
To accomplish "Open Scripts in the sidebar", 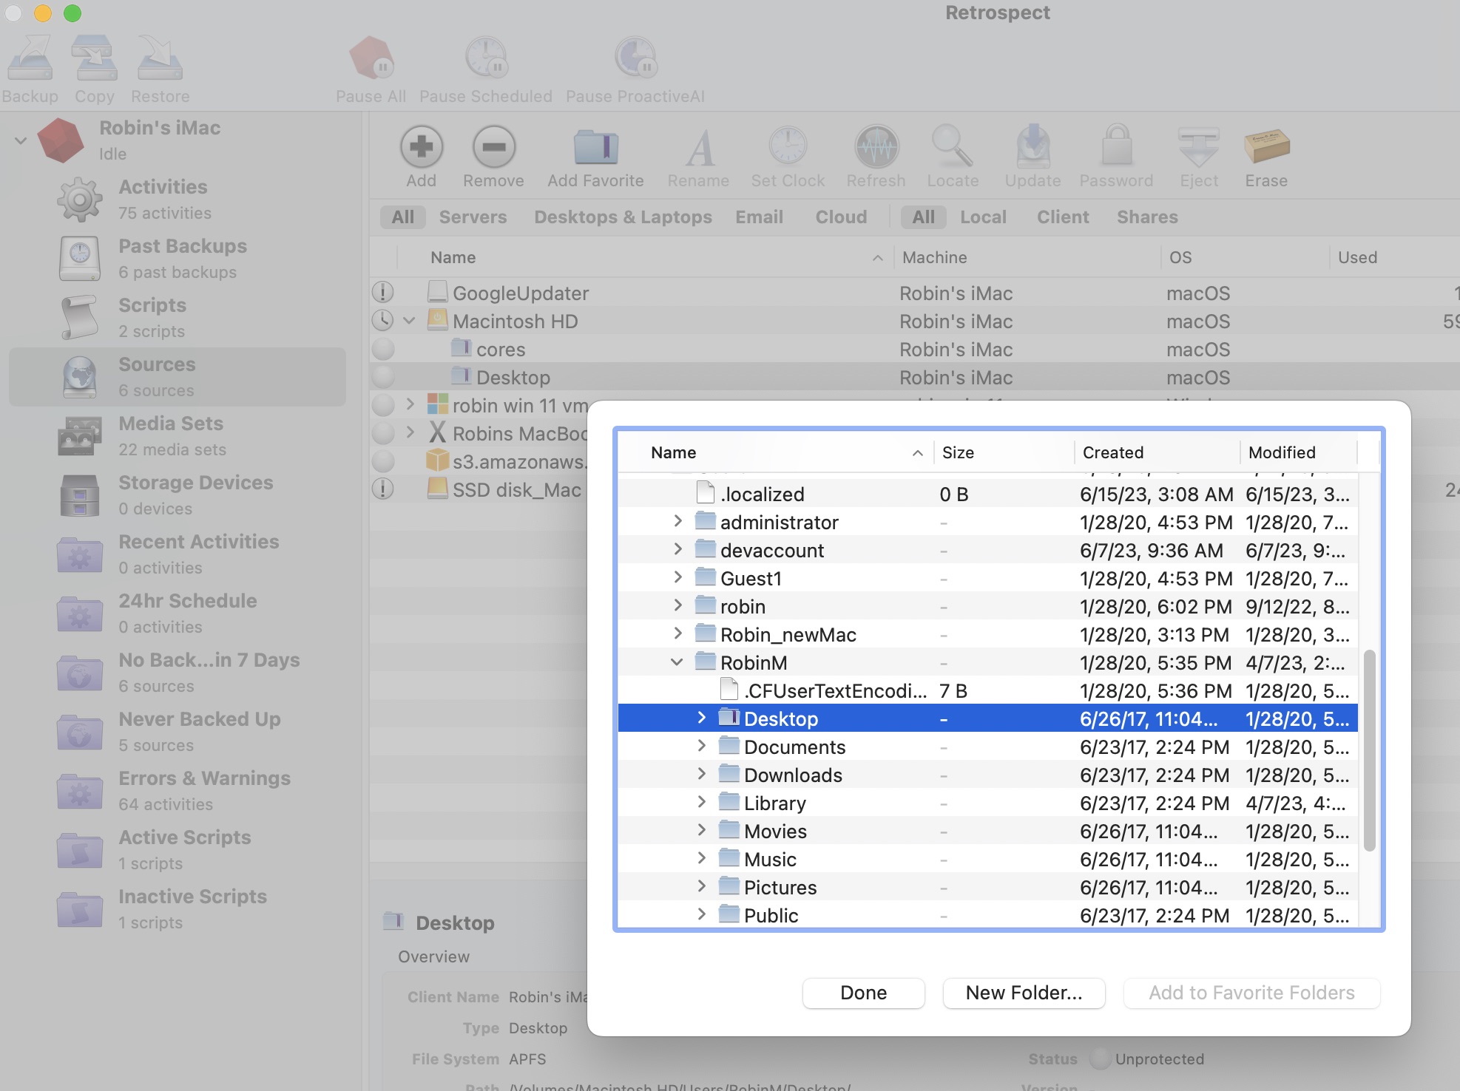I will 178,318.
